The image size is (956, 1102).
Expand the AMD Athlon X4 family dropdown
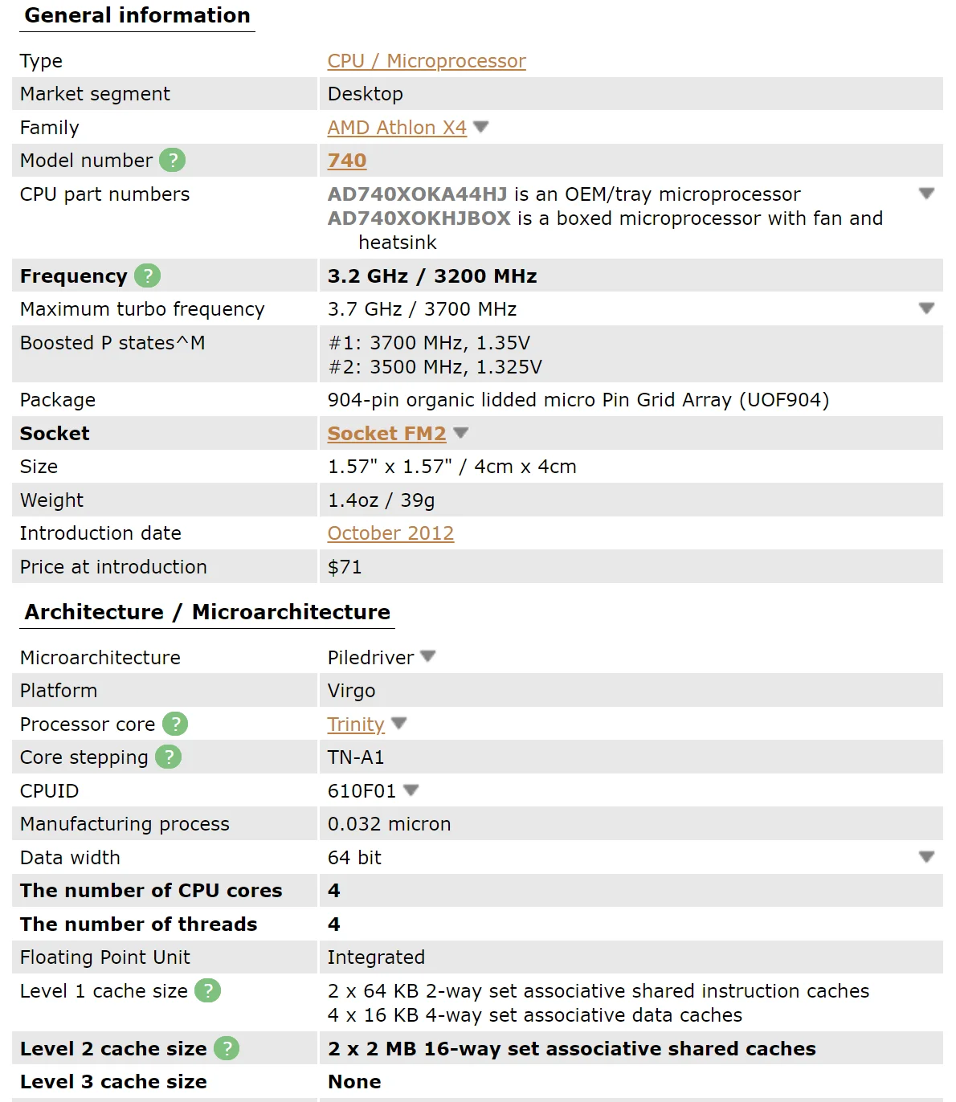pos(481,127)
